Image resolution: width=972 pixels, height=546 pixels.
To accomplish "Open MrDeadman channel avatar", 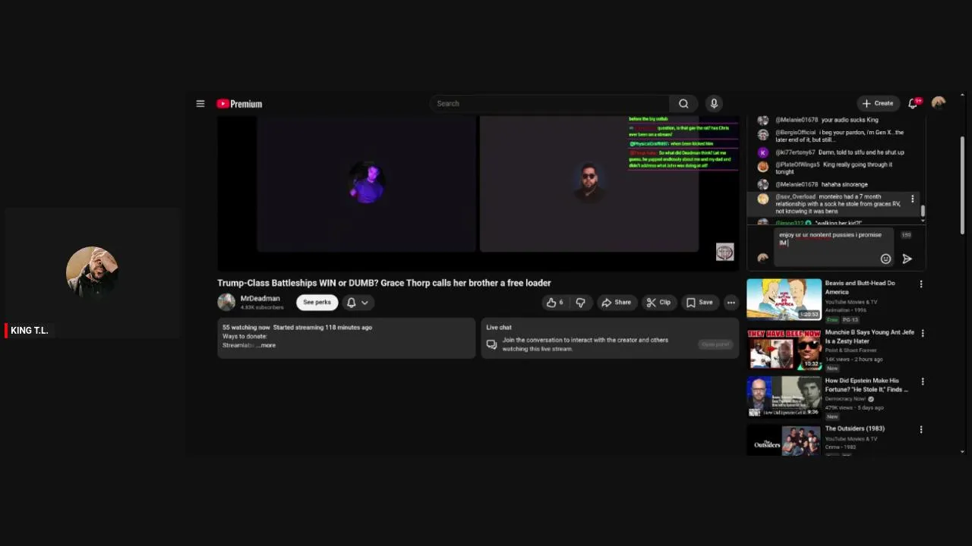I will point(226,303).
